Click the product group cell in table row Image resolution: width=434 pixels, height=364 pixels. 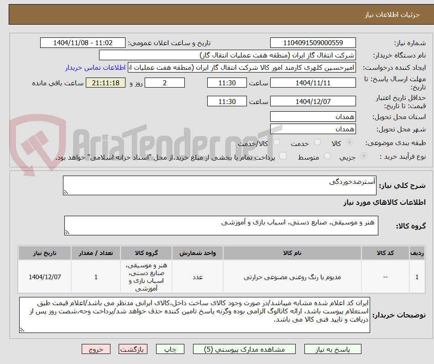(x=146, y=277)
